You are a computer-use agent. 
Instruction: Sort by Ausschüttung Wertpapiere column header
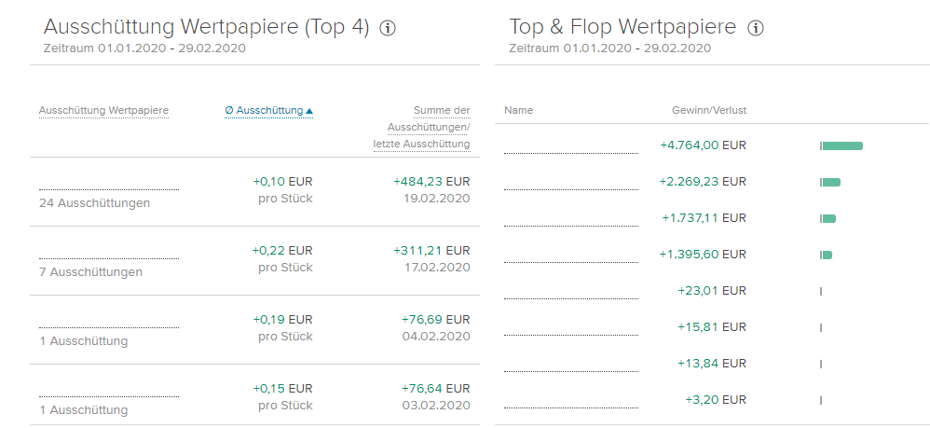[103, 110]
